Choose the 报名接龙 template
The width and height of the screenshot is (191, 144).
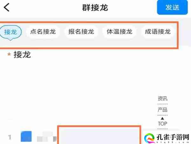tap(81, 32)
